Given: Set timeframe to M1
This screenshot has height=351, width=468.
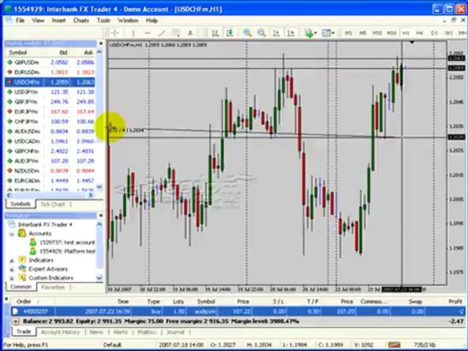Looking at the screenshot, I should point(348,33).
